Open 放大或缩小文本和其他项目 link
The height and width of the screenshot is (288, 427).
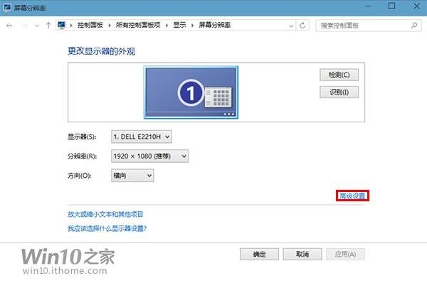click(x=105, y=214)
